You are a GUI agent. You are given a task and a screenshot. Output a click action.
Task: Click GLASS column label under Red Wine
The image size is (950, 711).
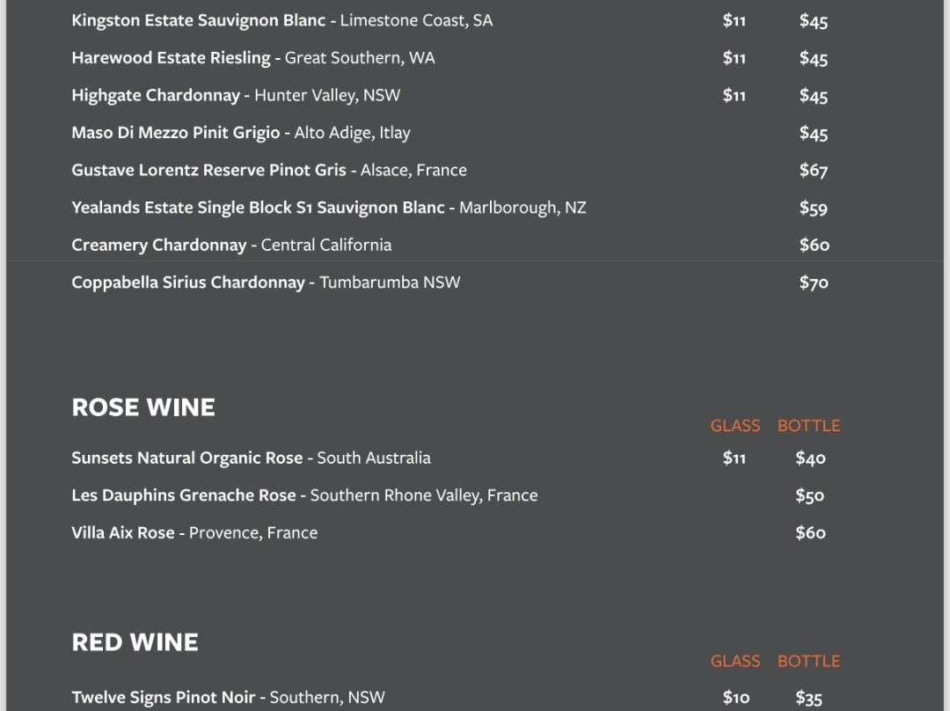[734, 662]
